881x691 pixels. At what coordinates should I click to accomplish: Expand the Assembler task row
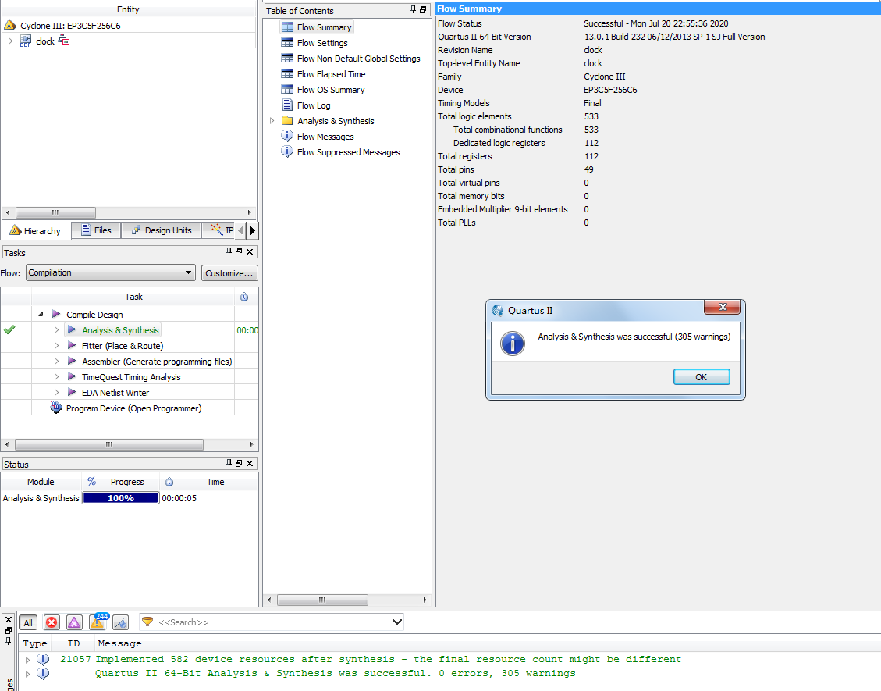tap(56, 362)
